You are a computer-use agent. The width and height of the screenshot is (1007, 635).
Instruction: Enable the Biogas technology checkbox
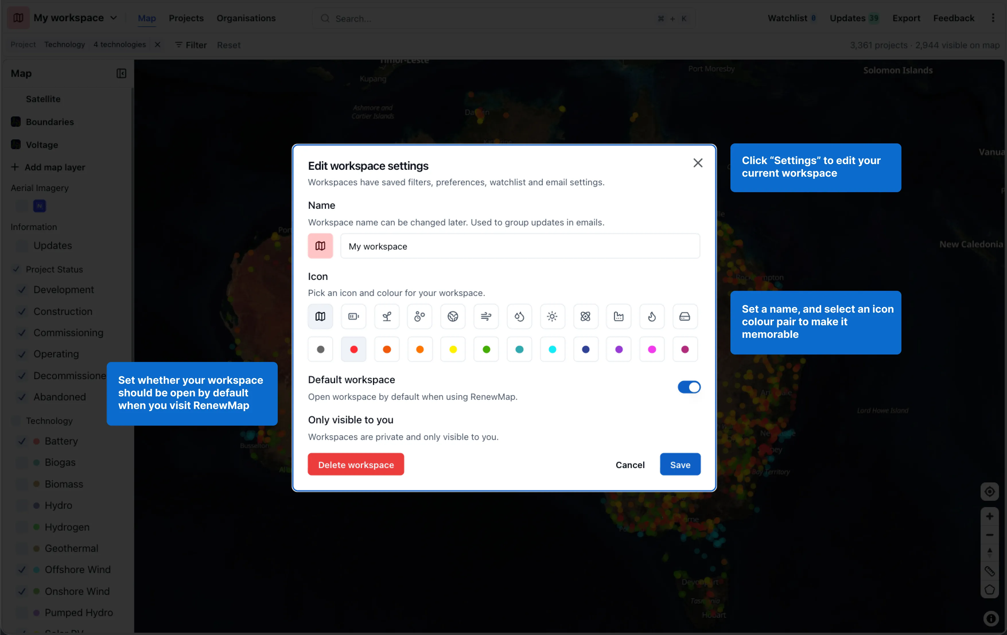click(22, 462)
